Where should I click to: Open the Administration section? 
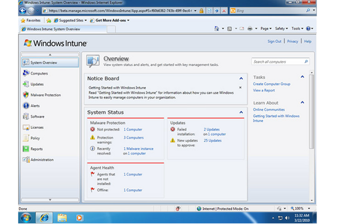coord(42,160)
